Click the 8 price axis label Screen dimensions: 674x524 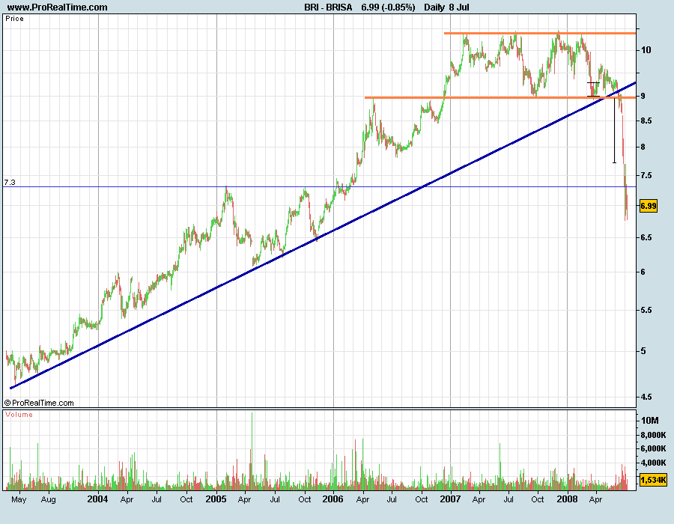click(x=643, y=147)
